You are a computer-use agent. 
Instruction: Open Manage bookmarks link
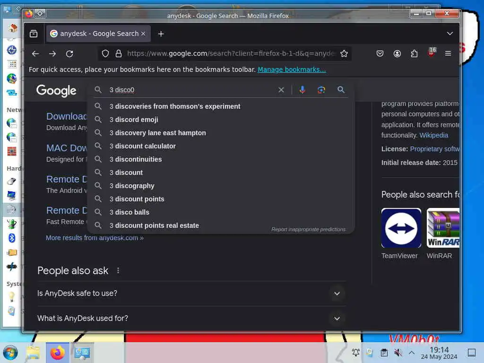[292, 69]
